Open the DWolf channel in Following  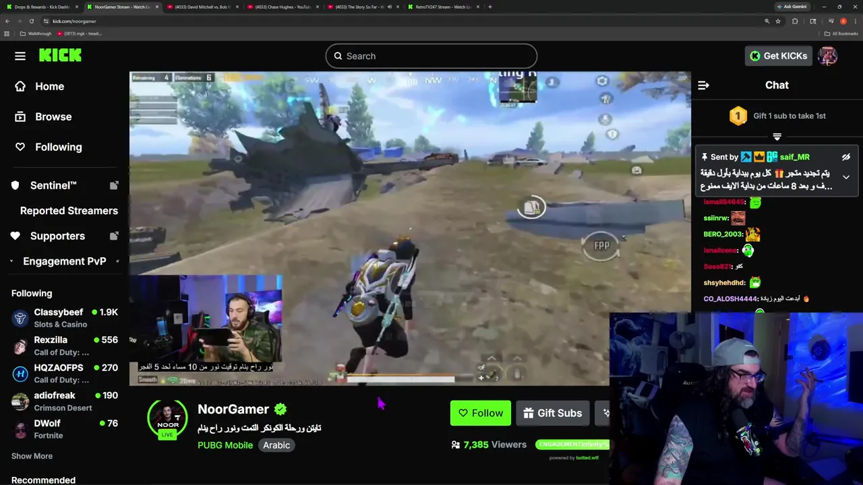pyautogui.click(x=65, y=429)
